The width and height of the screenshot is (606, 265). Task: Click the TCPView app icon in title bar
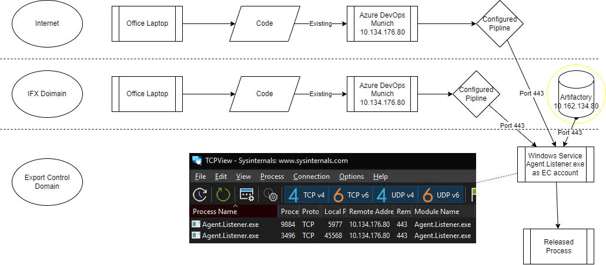coord(197,161)
